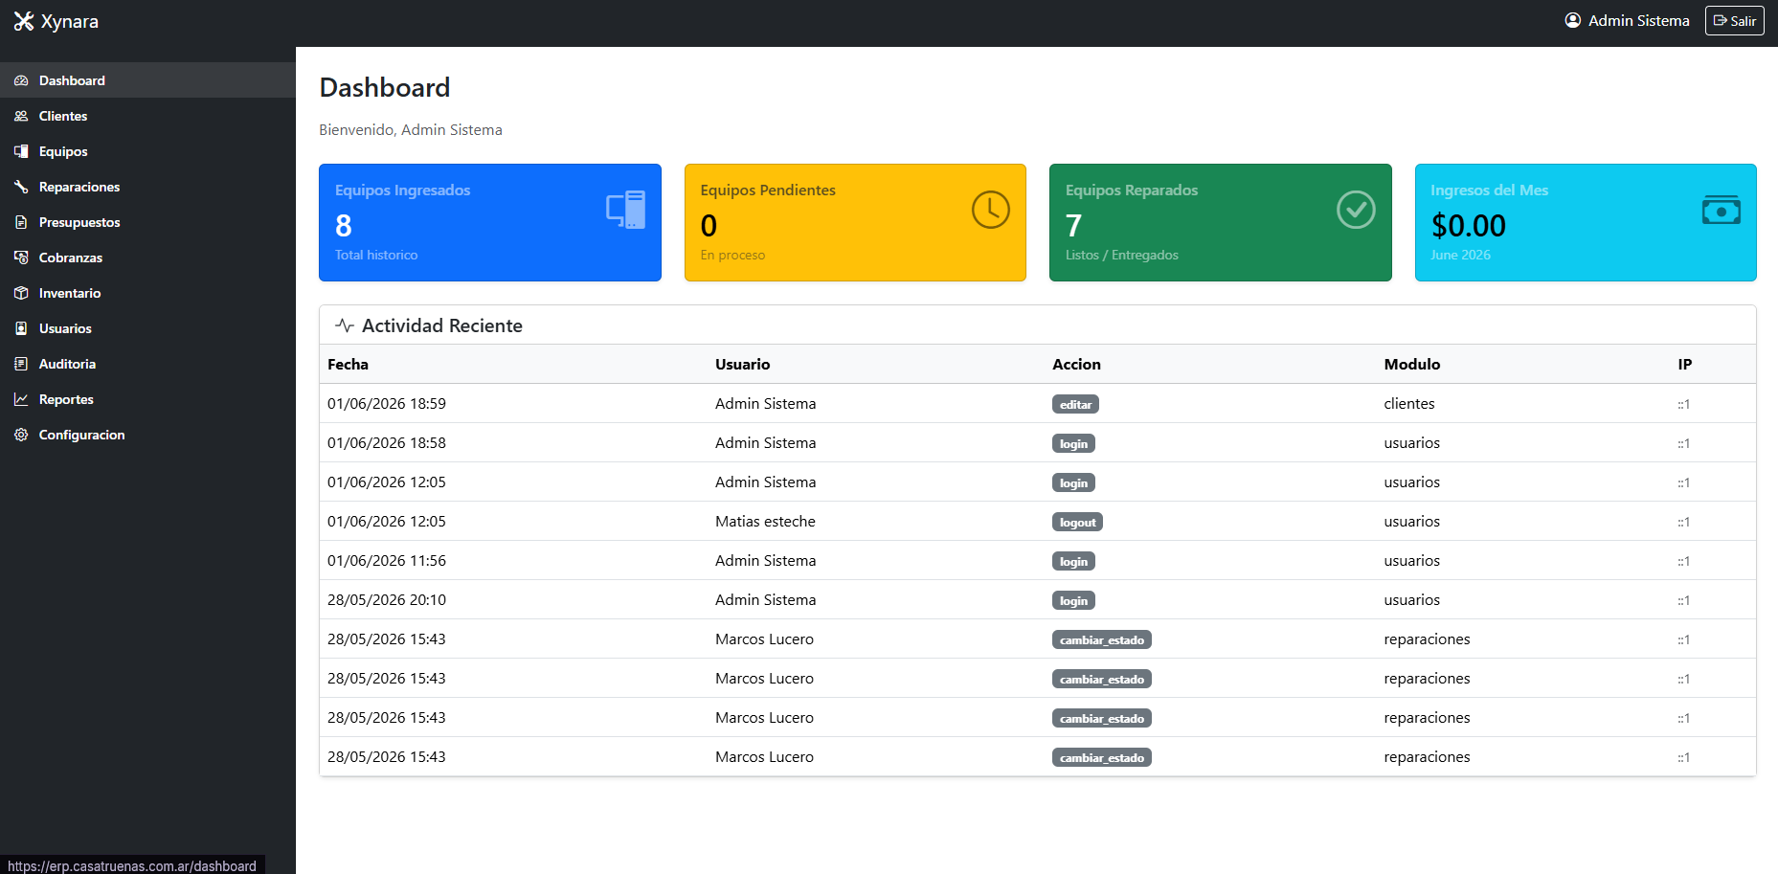Open Configuracion settings
The image size is (1778, 874).
pos(147,435)
